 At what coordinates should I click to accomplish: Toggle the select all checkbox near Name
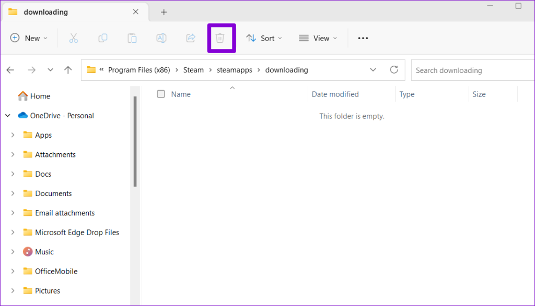click(161, 94)
